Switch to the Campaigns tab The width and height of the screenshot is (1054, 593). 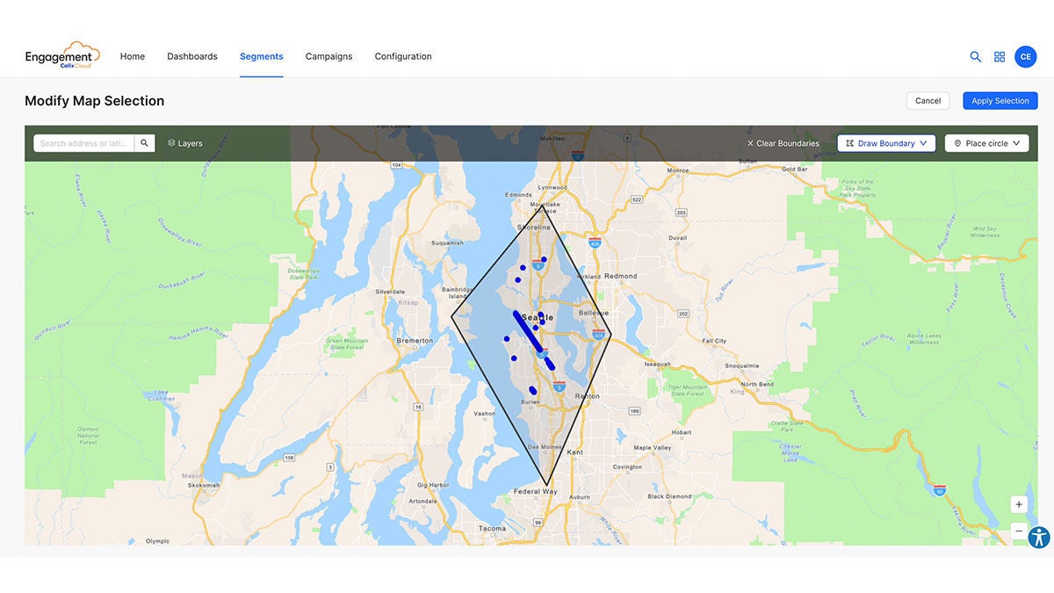328,55
